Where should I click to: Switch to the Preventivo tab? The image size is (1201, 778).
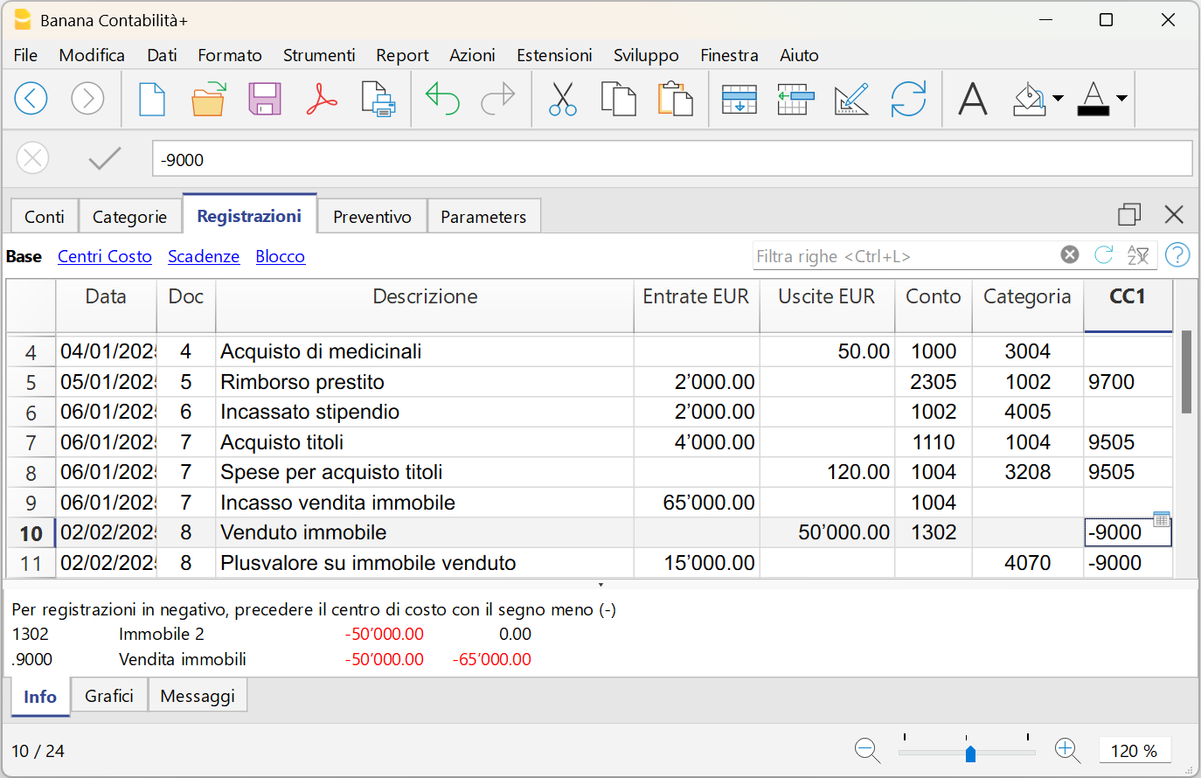[x=372, y=217]
